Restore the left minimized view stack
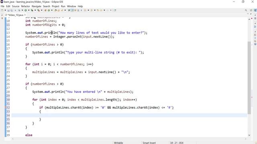257x144 pixels. 2,15
